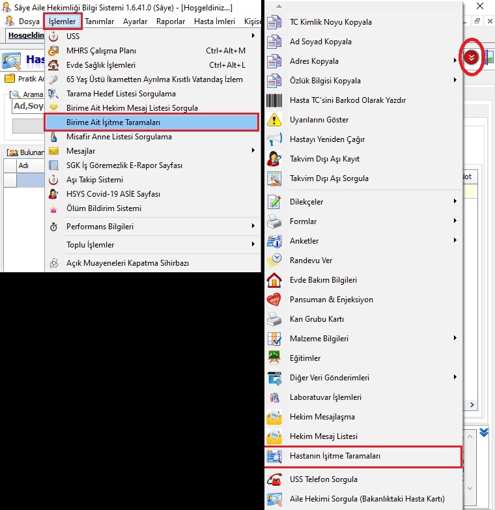Click Randevu Ver clock icon
Viewport: 495px width, 510px height.
click(x=274, y=260)
